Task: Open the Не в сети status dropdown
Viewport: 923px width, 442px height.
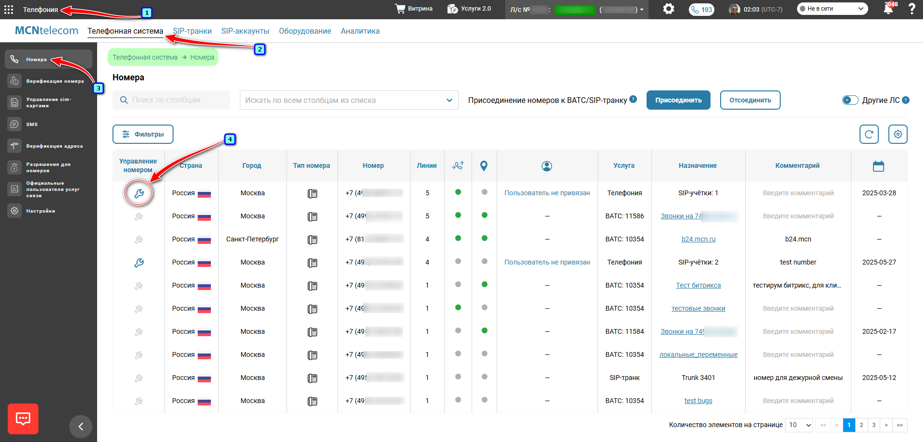Action: pyautogui.click(x=832, y=9)
